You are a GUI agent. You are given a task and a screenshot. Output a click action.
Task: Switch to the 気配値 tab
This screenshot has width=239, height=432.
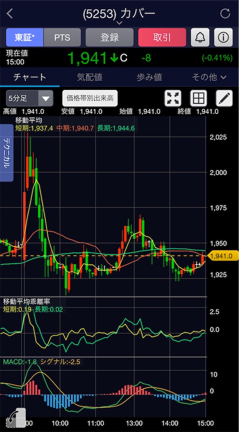pos(90,77)
